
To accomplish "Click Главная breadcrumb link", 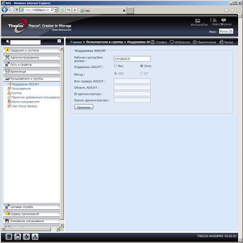I will [76, 42].
